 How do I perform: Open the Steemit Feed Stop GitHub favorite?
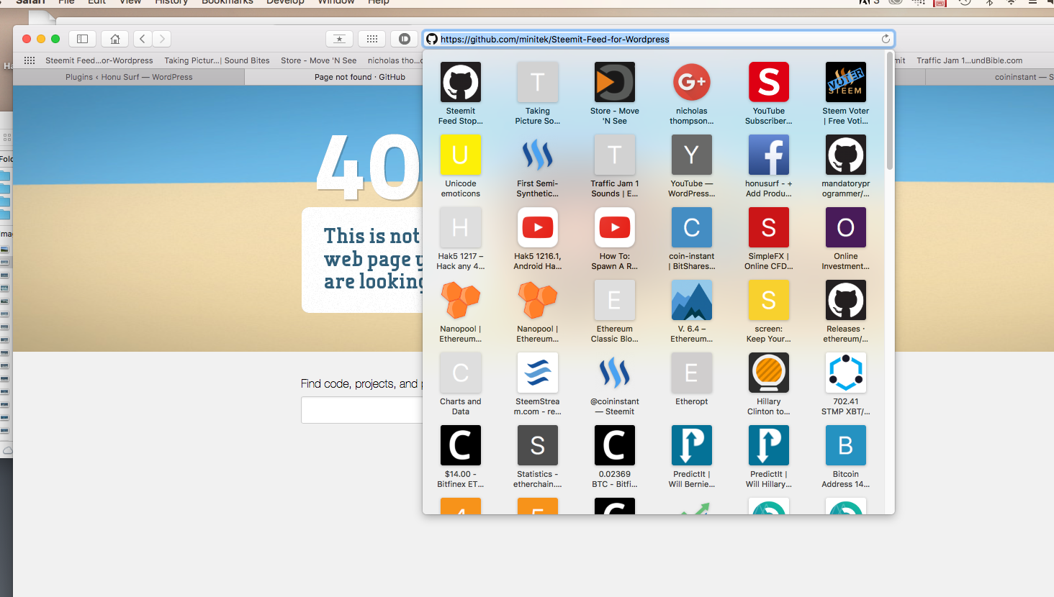click(x=461, y=82)
